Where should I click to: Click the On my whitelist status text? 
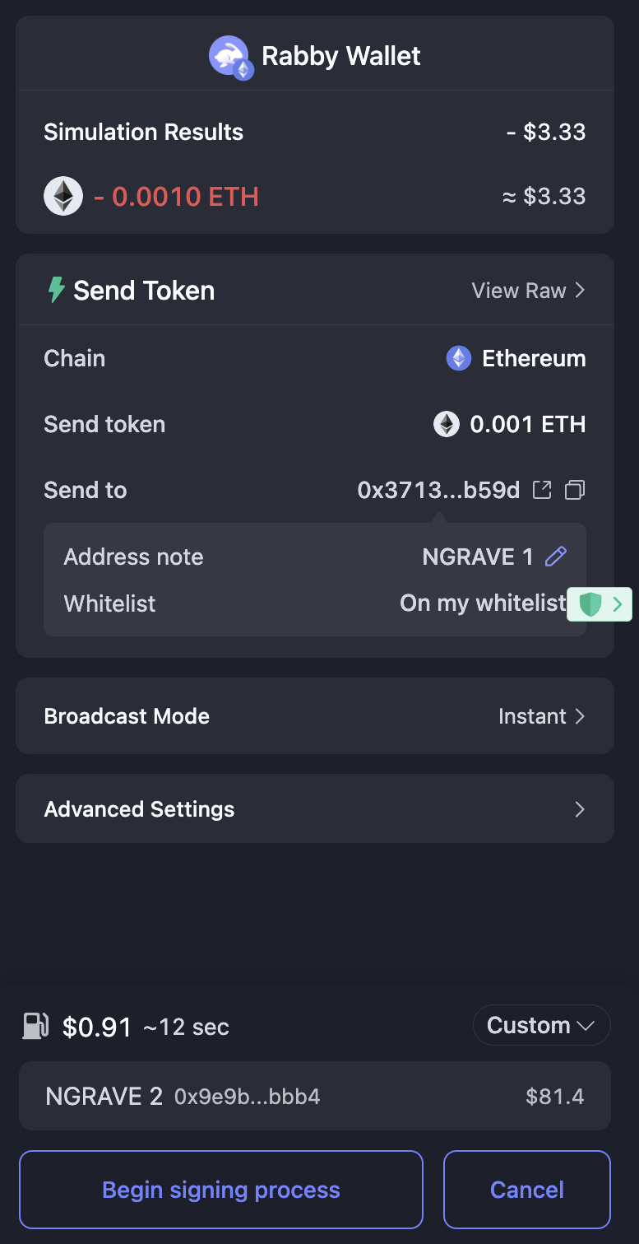482,603
